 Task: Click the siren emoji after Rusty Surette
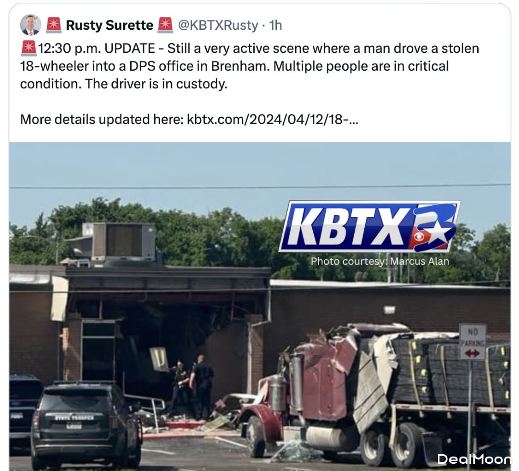pos(165,25)
